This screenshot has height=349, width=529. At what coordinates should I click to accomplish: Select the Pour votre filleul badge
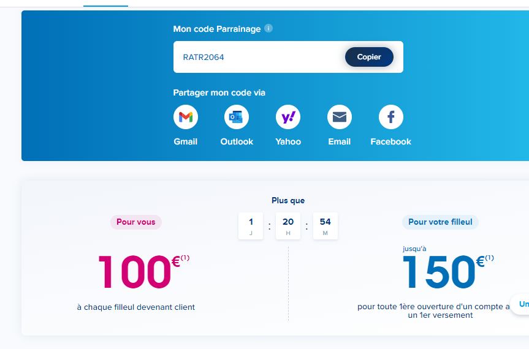pos(440,222)
